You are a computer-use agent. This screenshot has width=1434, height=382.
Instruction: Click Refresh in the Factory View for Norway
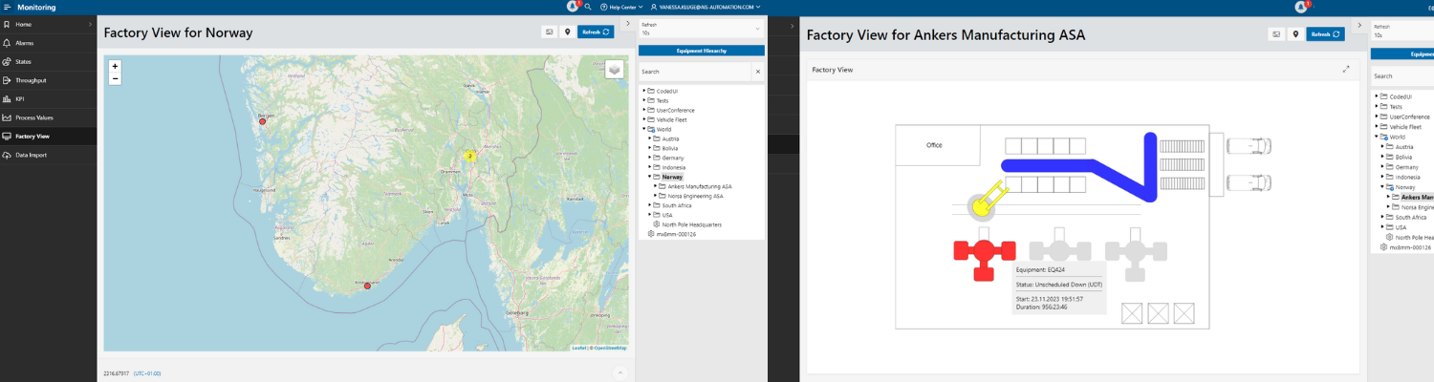pos(596,32)
